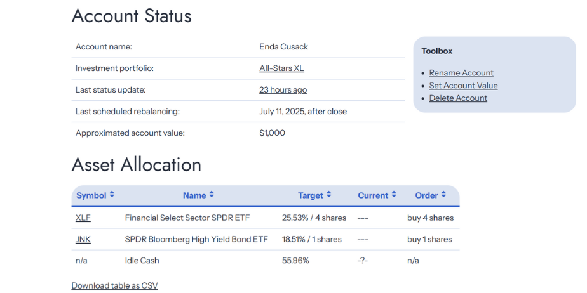
Task: Click the 'Toolbox' panel heading
Action: point(437,51)
